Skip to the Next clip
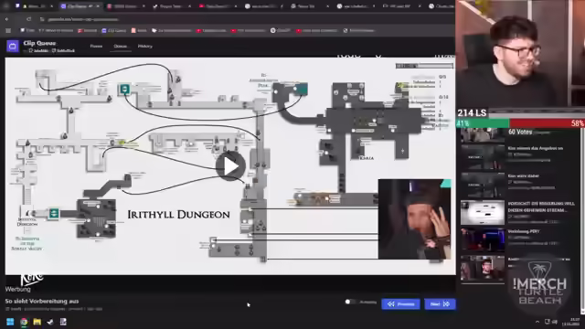Image resolution: width=585 pixels, height=329 pixels. pyautogui.click(x=440, y=304)
